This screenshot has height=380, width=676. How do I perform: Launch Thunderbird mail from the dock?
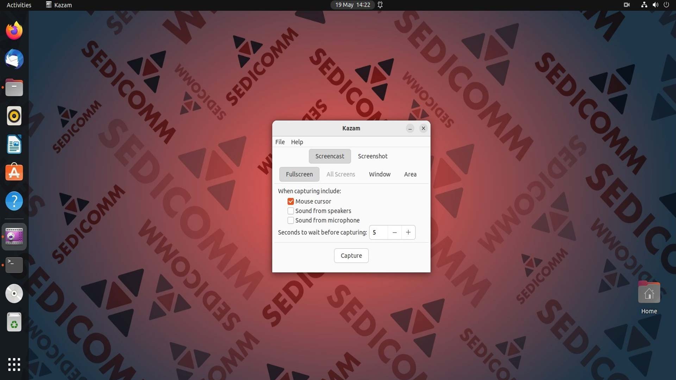(14, 59)
